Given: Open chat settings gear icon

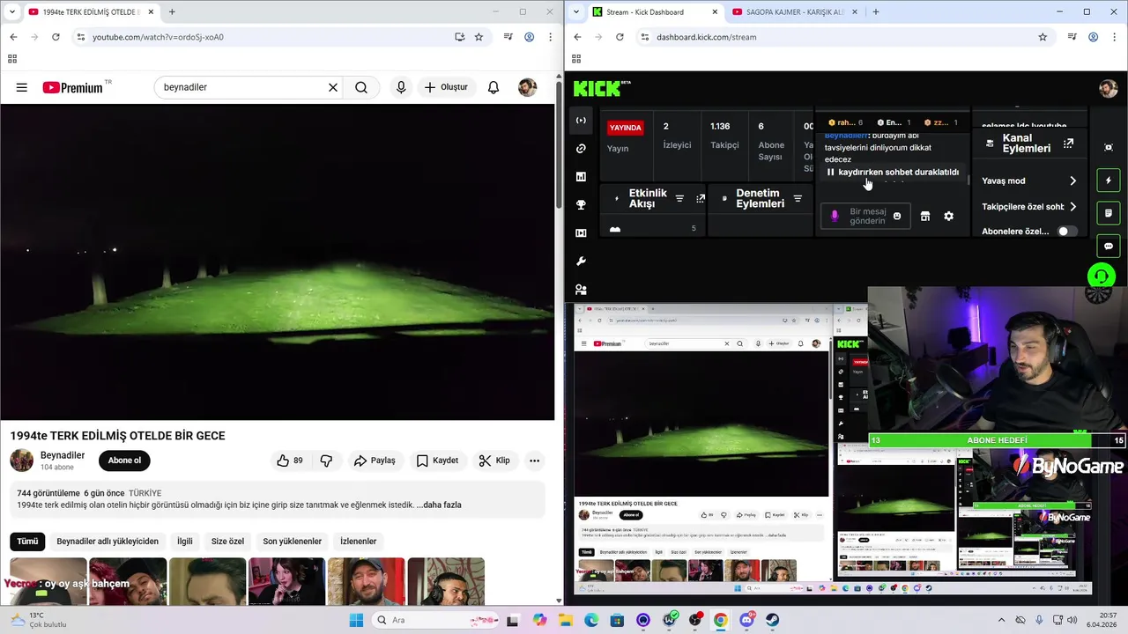Looking at the screenshot, I should (x=948, y=217).
